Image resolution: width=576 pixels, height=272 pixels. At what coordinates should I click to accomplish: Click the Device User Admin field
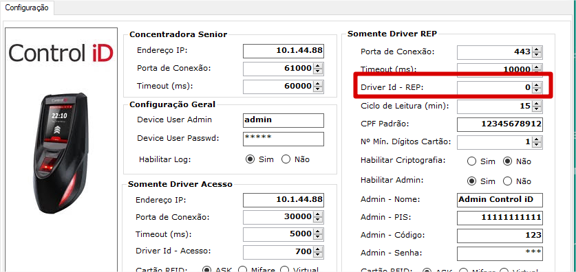pos(284,120)
